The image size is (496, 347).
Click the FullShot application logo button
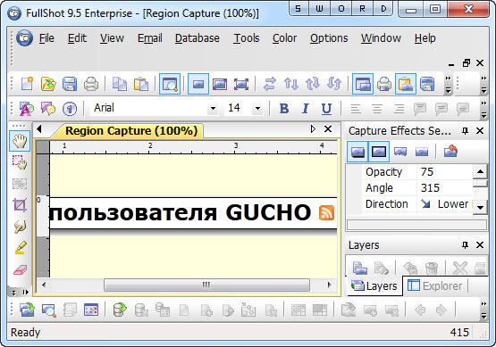[24, 37]
